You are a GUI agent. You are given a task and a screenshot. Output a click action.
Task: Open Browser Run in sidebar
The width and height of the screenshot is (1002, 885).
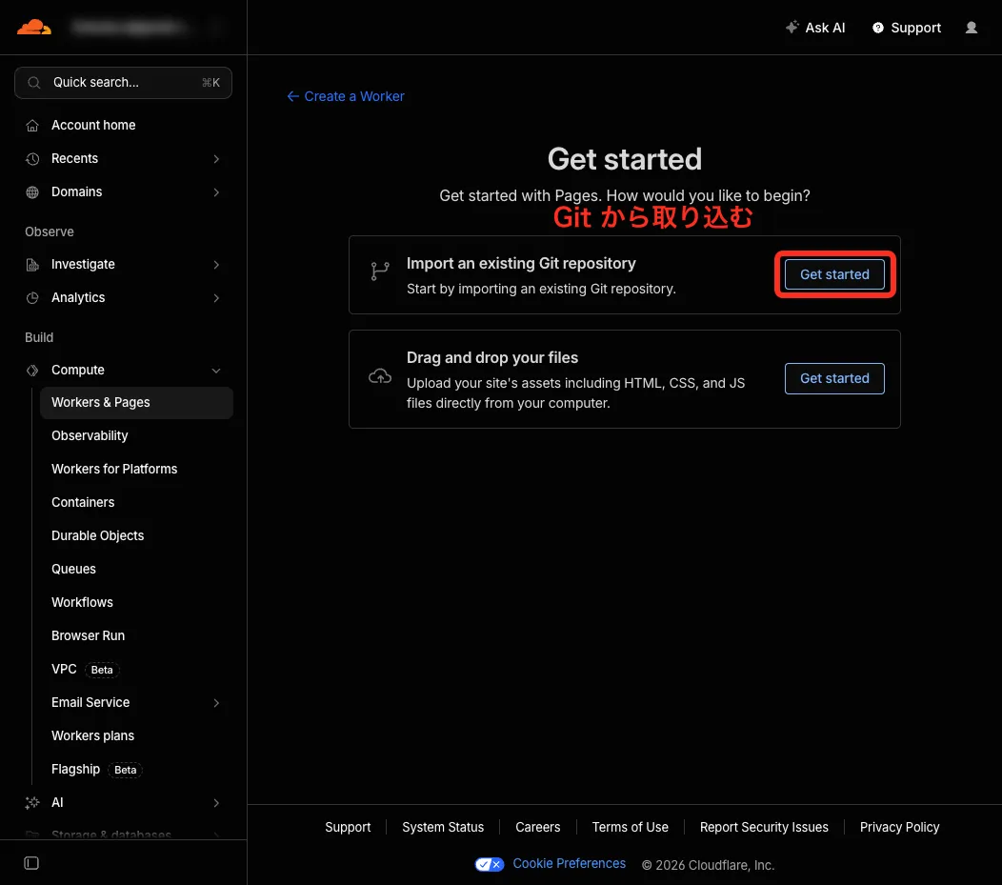[x=88, y=635]
